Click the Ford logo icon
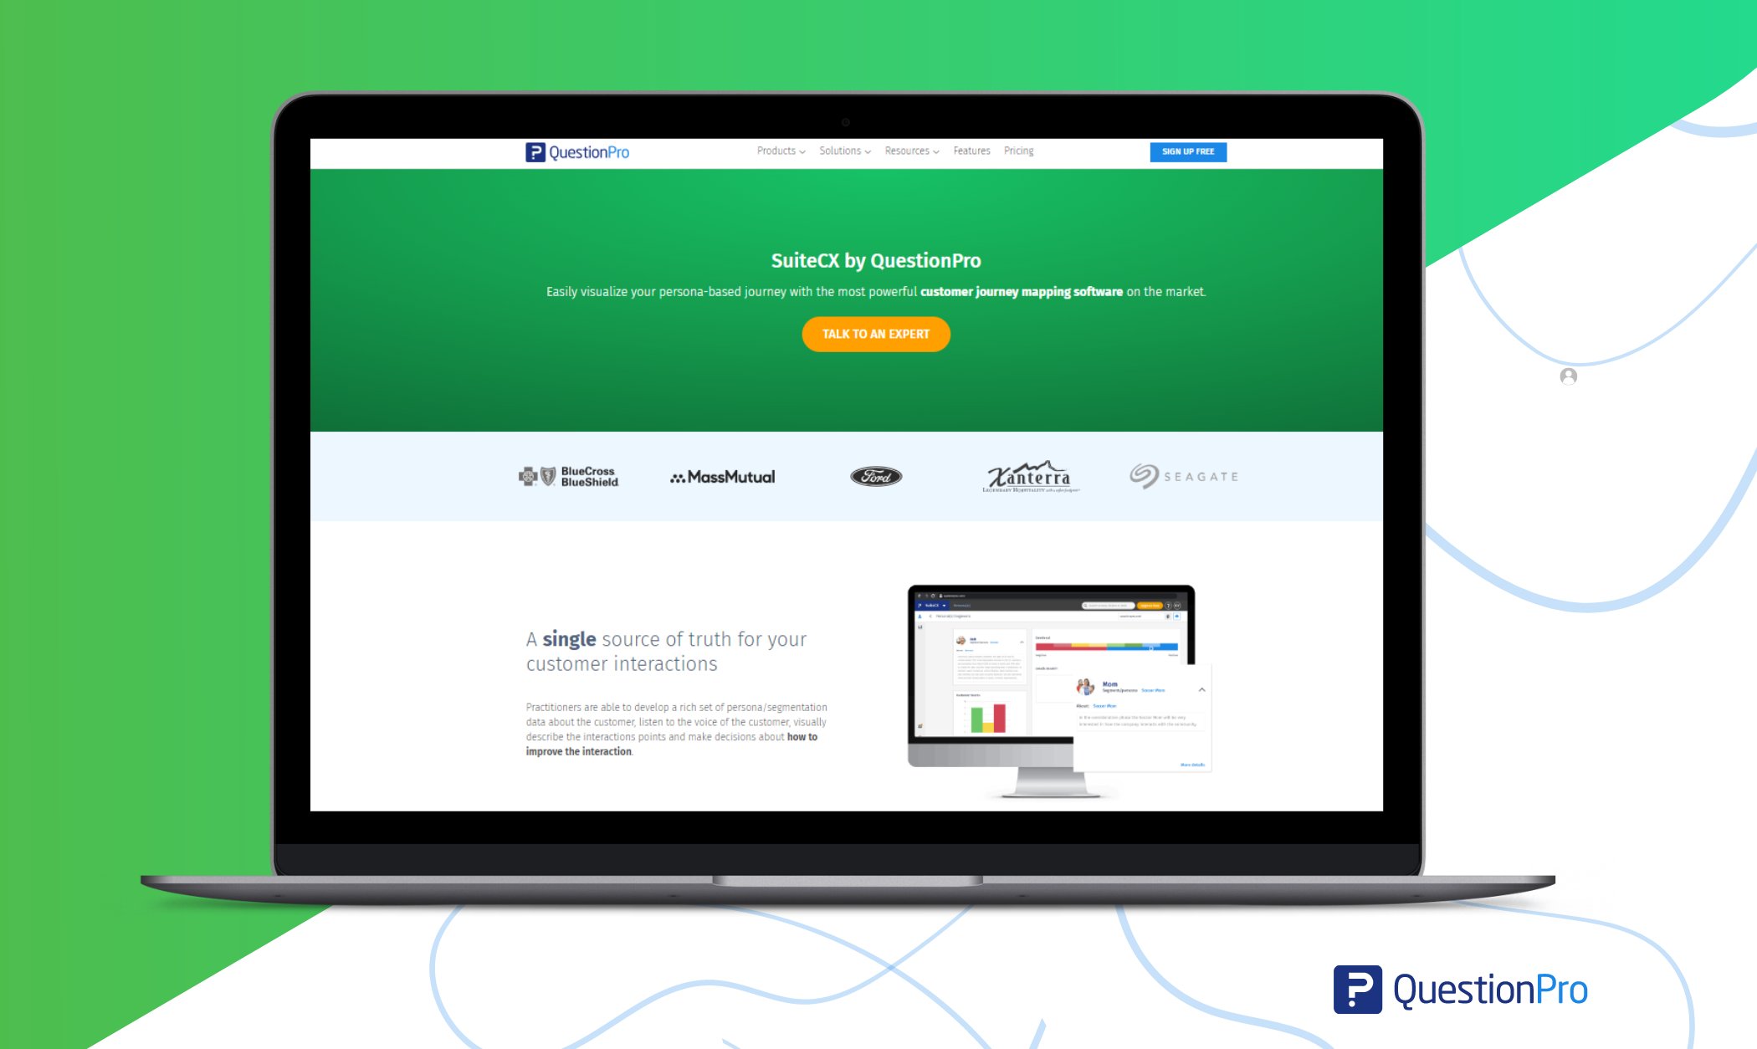Viewport: 1757px width, 1049px height. [874, 476]
